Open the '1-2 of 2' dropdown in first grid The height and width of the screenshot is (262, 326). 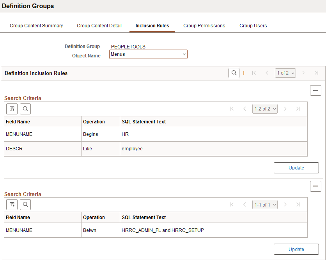[x=265, y=109]
